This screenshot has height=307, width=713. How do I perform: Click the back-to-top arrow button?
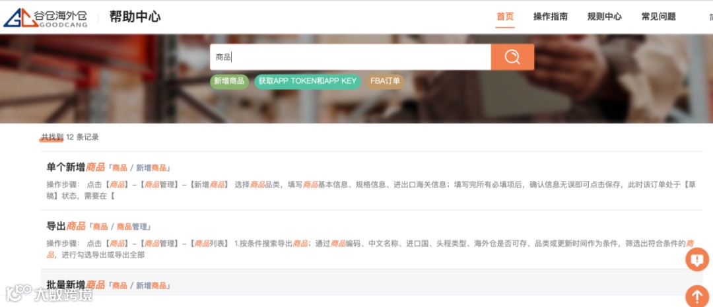pyautogui.click(x=696, y=296)
